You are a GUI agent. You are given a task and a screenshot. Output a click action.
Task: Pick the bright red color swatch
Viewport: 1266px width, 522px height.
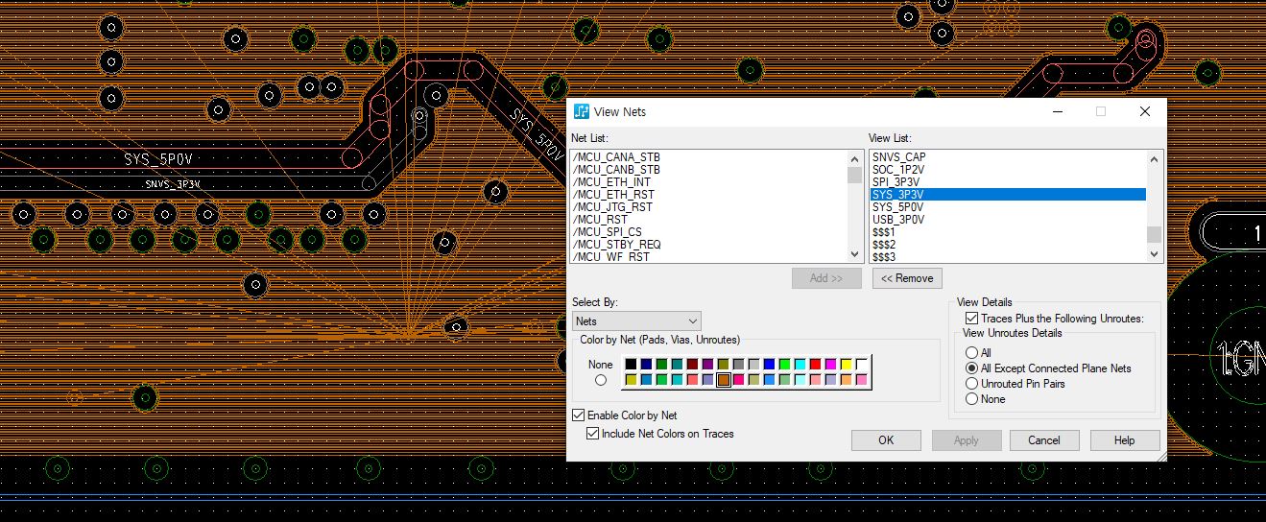pos(815,365)
